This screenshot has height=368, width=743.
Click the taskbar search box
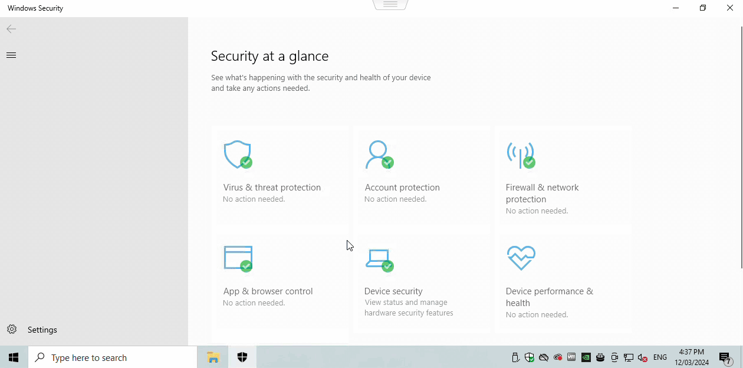click(x=113, y=357)
